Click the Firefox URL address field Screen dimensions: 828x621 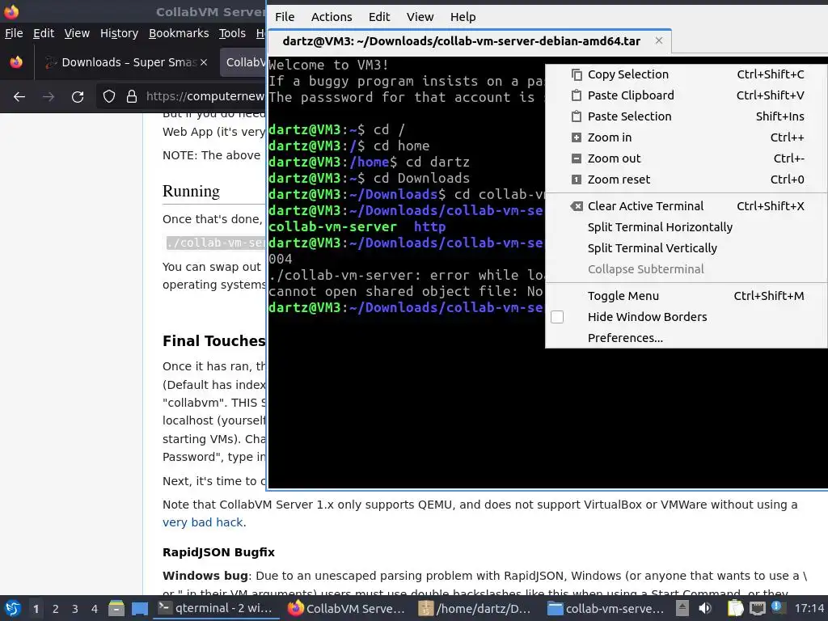(x=205, y=97)
